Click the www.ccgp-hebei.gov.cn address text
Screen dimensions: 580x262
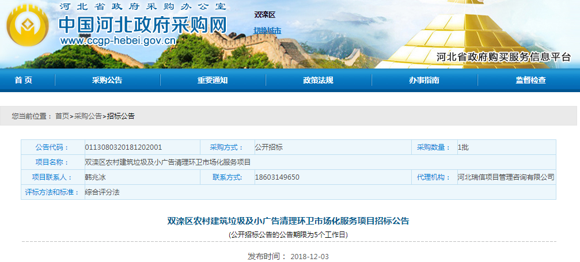click(117, 41)
